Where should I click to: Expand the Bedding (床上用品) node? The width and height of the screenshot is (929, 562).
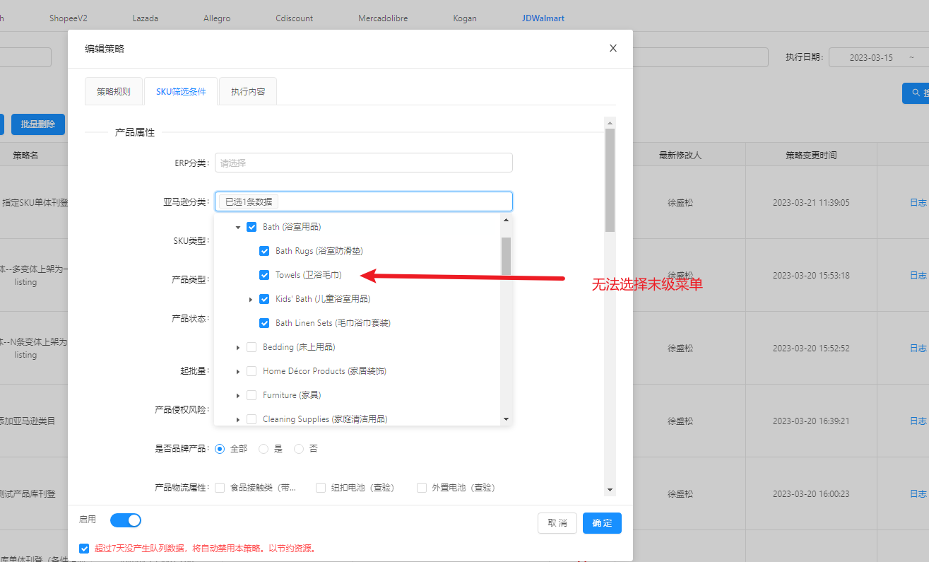coord(238,347)
